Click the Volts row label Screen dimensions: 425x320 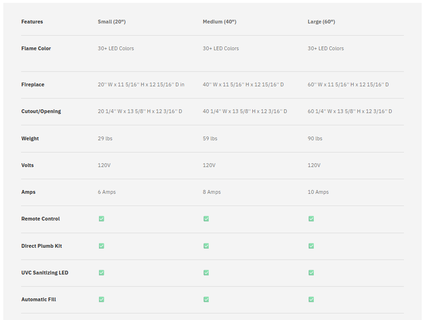point(27,165)
